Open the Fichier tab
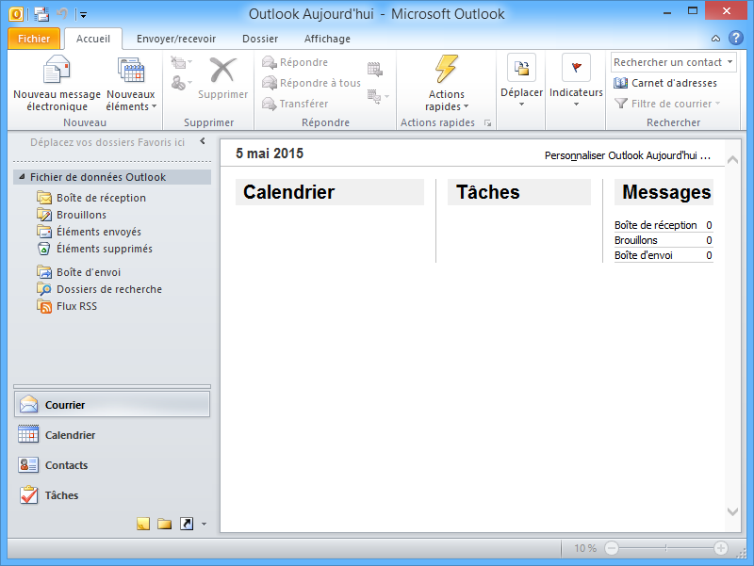The width and height of the screenshot is (754, 566). tap(32, 39)
